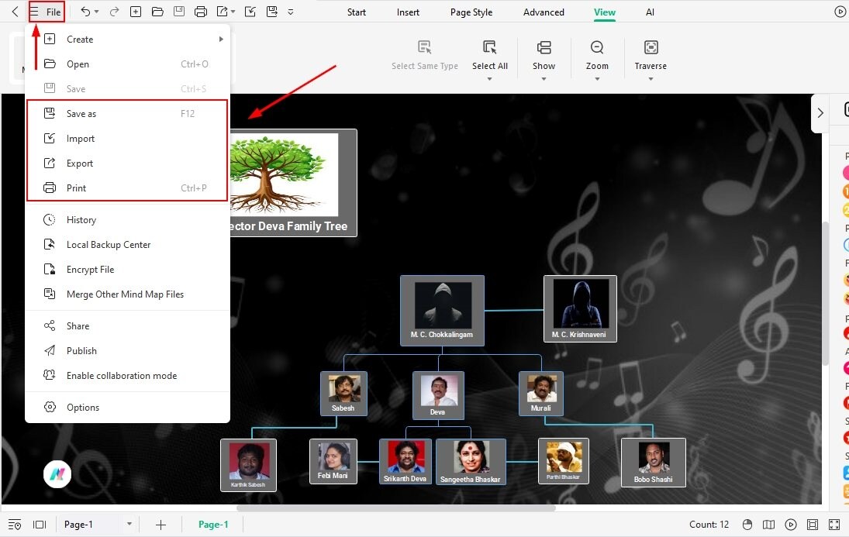Click the Save icon in the quick toolbar

179,12
